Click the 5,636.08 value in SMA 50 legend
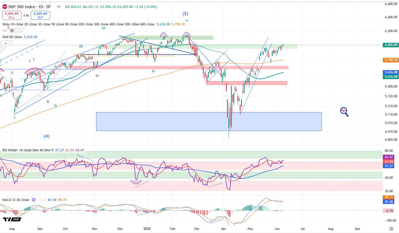 coord(30,37)
